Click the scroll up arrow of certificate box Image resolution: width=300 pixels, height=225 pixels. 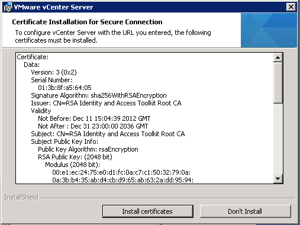click(x=278, y=57)
